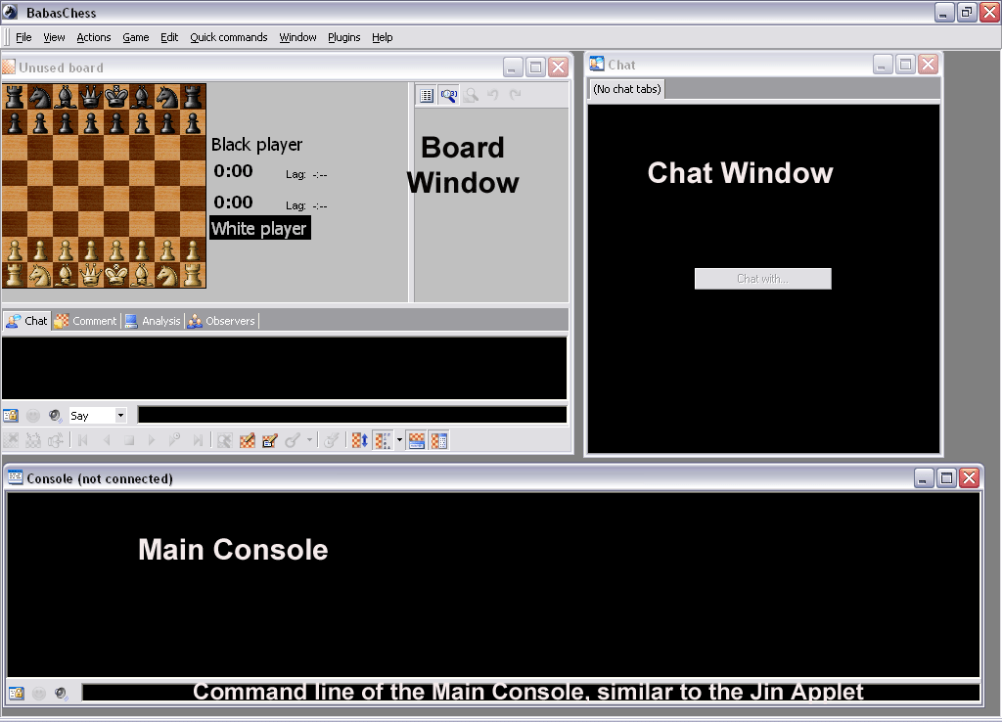Switch to the Analysis tab
The width and height of the screenshot is (1002, 722).
tap(153, 321)
